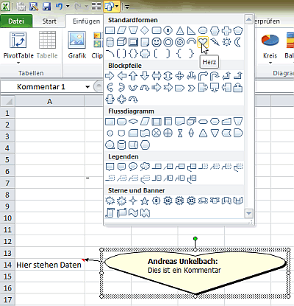Screen dimensions: 294x306
Task: Open the Name Box dropdown arrow
Action: (x=87, y=87)
